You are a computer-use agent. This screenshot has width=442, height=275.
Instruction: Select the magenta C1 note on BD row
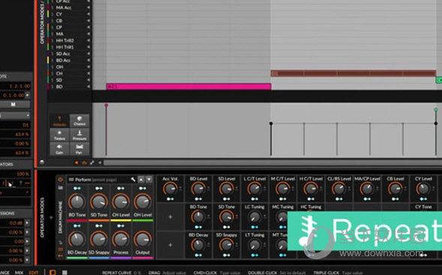pyautogui.click(x=188, y=87)
